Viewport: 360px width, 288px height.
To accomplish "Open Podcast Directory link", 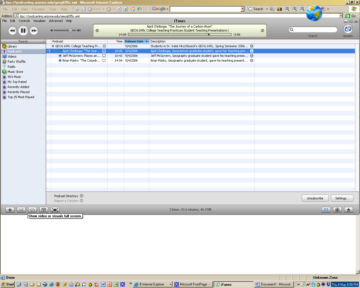I will tap(69, 196).
